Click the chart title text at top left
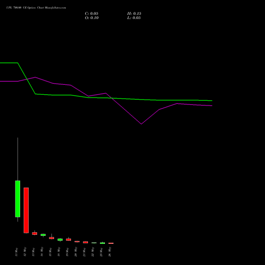The height and width of the screenshot is (265, 265). [x=36, y=8]
